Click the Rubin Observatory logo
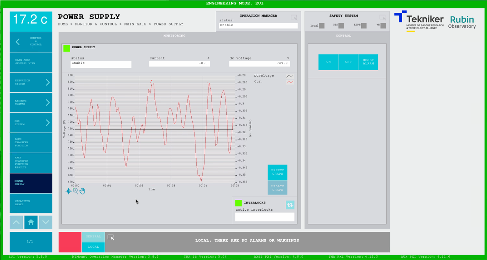Screen dimensions: 487x260 coord(462,22)
